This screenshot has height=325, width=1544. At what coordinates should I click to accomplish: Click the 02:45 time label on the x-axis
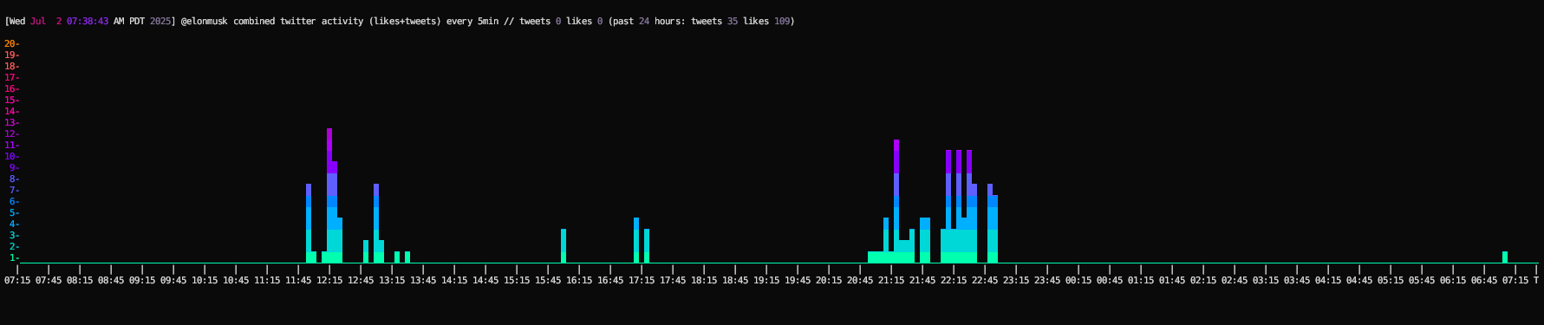[x=1235, y=280]
